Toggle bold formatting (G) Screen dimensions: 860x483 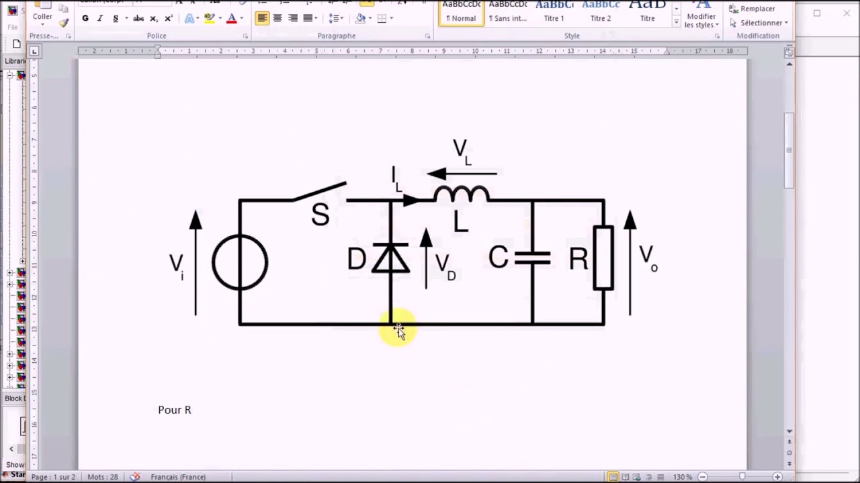coord(85,18)
